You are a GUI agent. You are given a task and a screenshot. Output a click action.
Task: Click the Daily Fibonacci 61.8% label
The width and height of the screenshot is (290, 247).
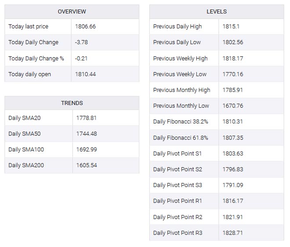(x=181, y=138)
